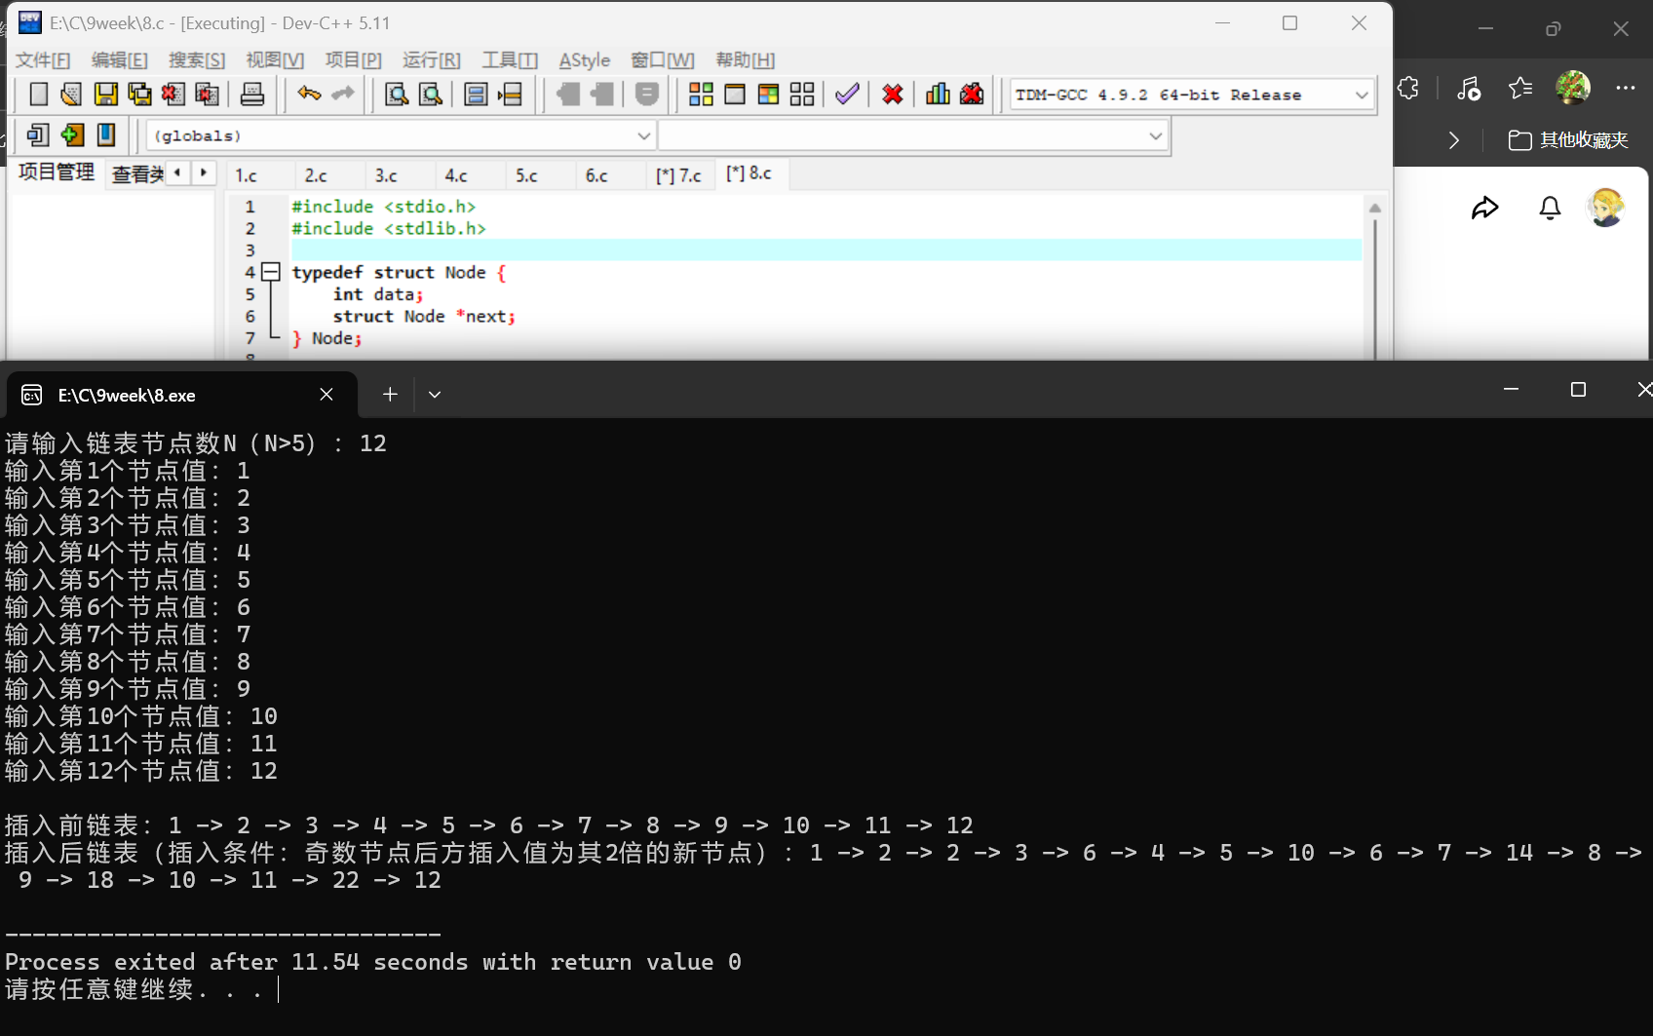Open the browser settings ellipsis menu
The height and width of the screenshot is (1036, 1653).
click(1626, 88)
